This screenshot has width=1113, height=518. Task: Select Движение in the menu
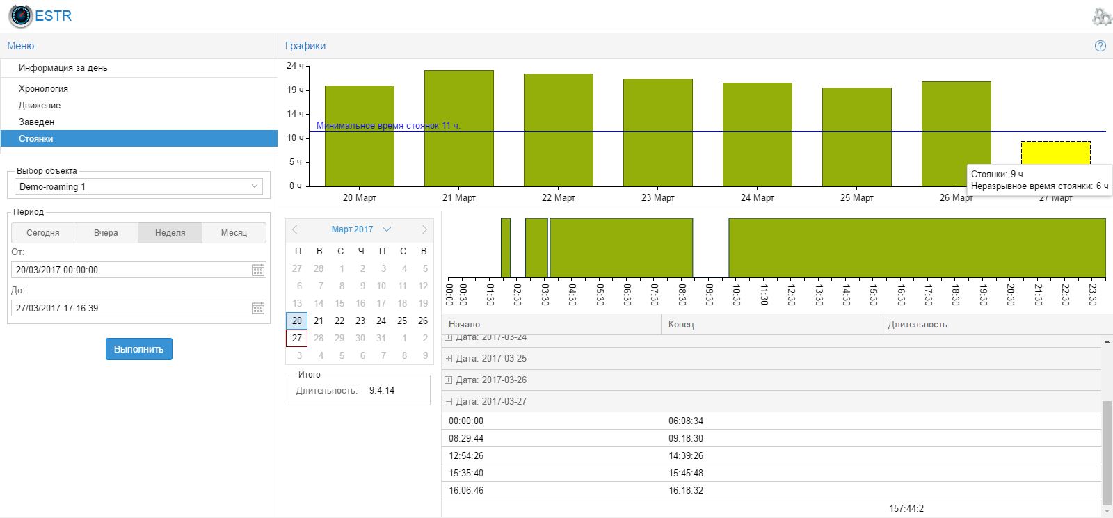(x=40, y=106)
